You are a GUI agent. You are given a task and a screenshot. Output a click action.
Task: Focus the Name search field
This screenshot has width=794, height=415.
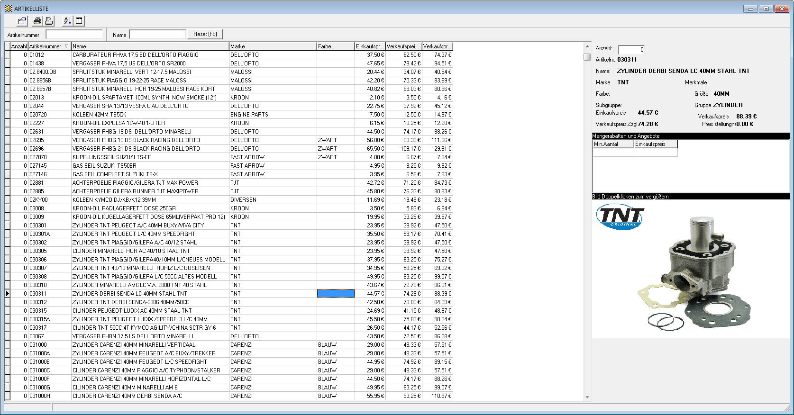pos(157,34)
